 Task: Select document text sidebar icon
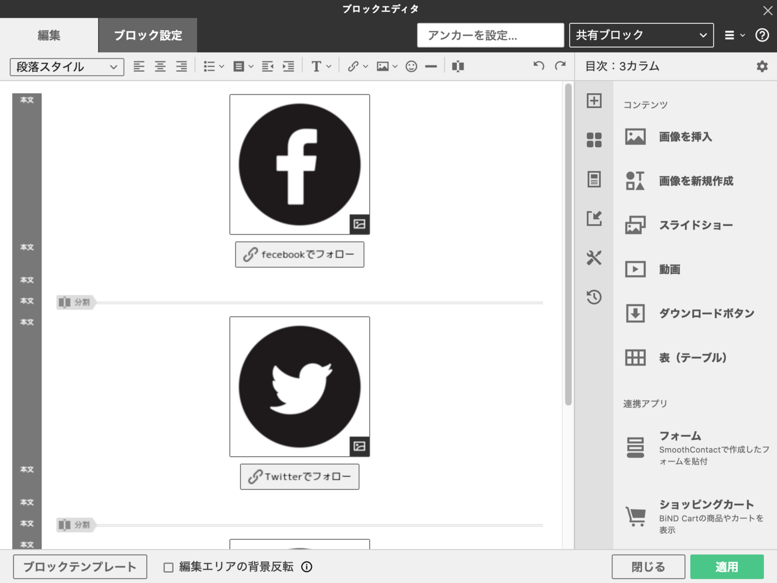[x=594, y=179]
